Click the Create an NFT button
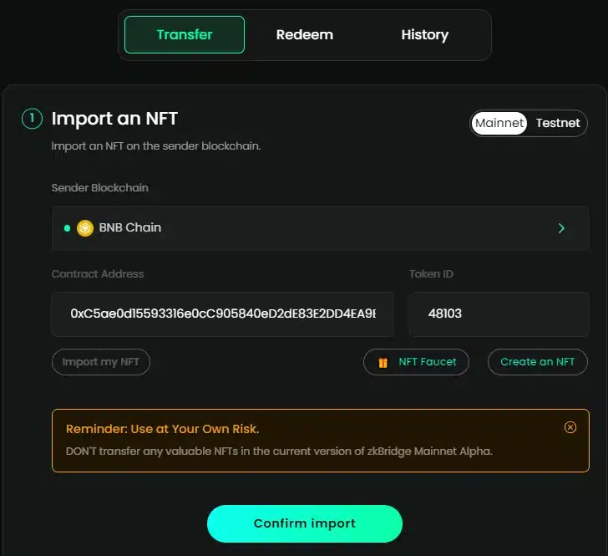 click(x=537, y=362)
